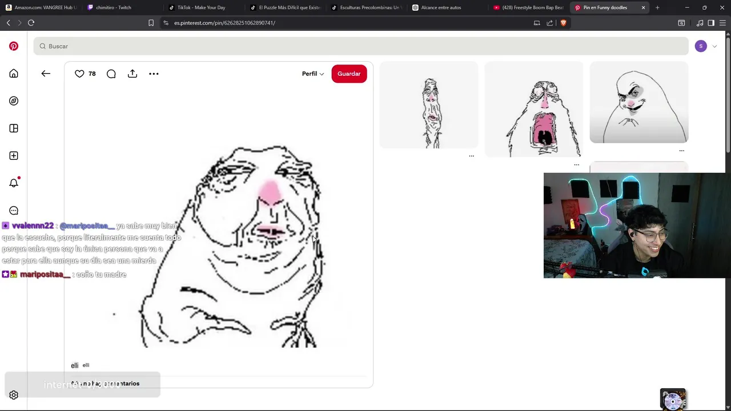Screen dimensions: 731x411
Task: Click the browser back arrow
Action: (x=8, y=23)
